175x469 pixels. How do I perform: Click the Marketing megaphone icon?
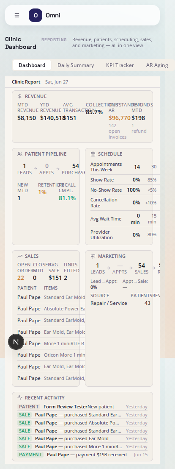point(93,256)
